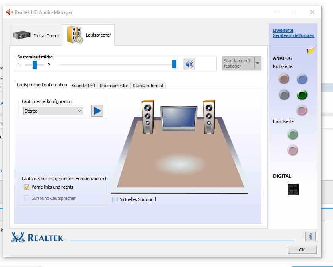Image resolution: width=333 pixels, height=267 pixels.
Task: Switch to the Digital Output tab
Action: [37, 35]
